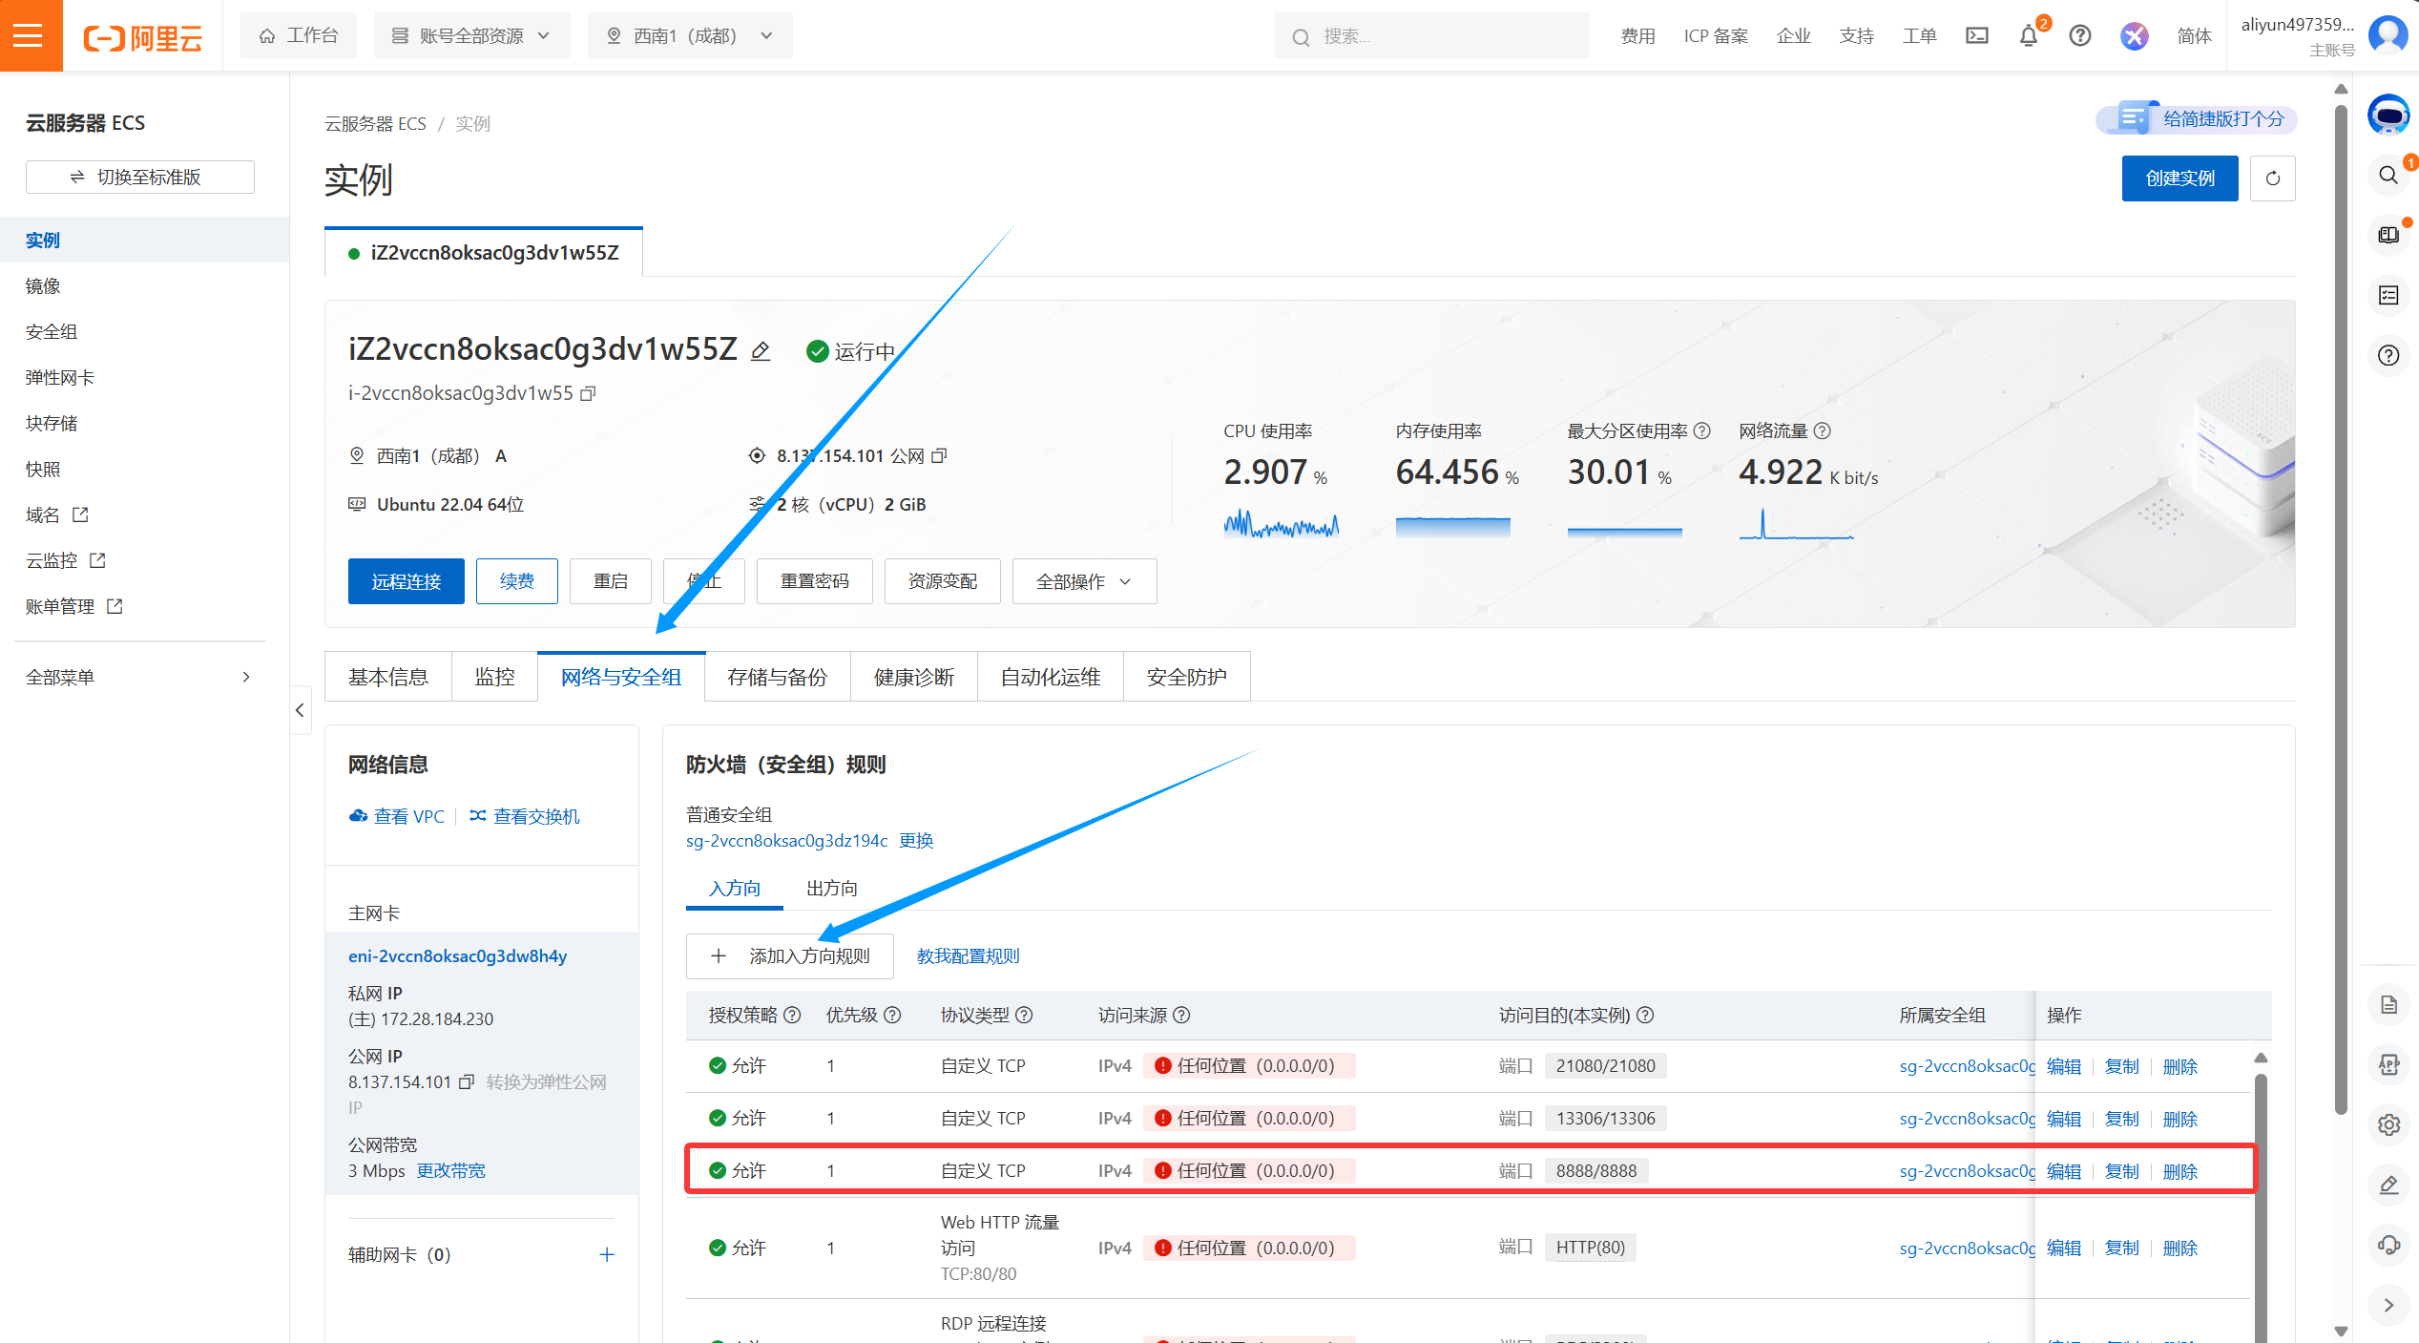Open the 西南1（成都）region selector
The width and height of the screenshot is (2419, 1343).
point(689,35)
